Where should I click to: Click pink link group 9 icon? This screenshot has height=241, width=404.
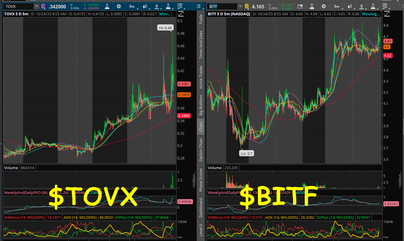pyautogui.click(x=43, y=6)
